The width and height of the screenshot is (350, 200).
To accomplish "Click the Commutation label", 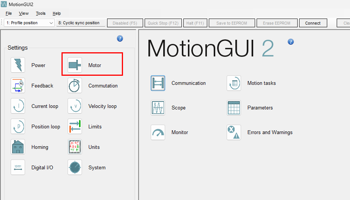I will coord(103,86).
